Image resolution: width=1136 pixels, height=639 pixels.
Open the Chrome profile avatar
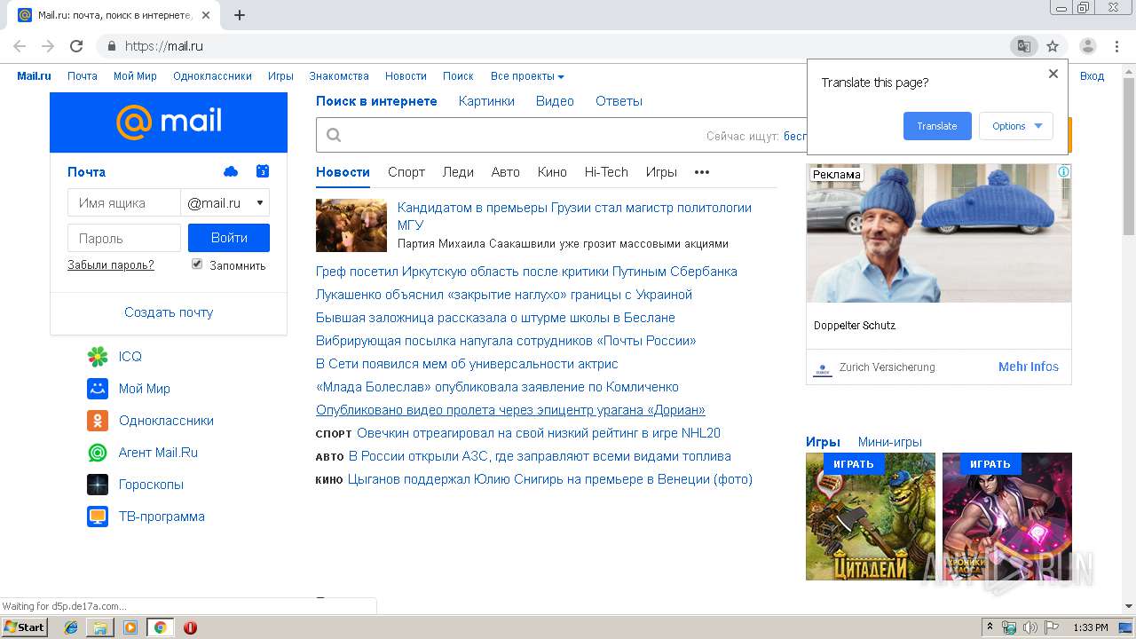[1088, 46]
